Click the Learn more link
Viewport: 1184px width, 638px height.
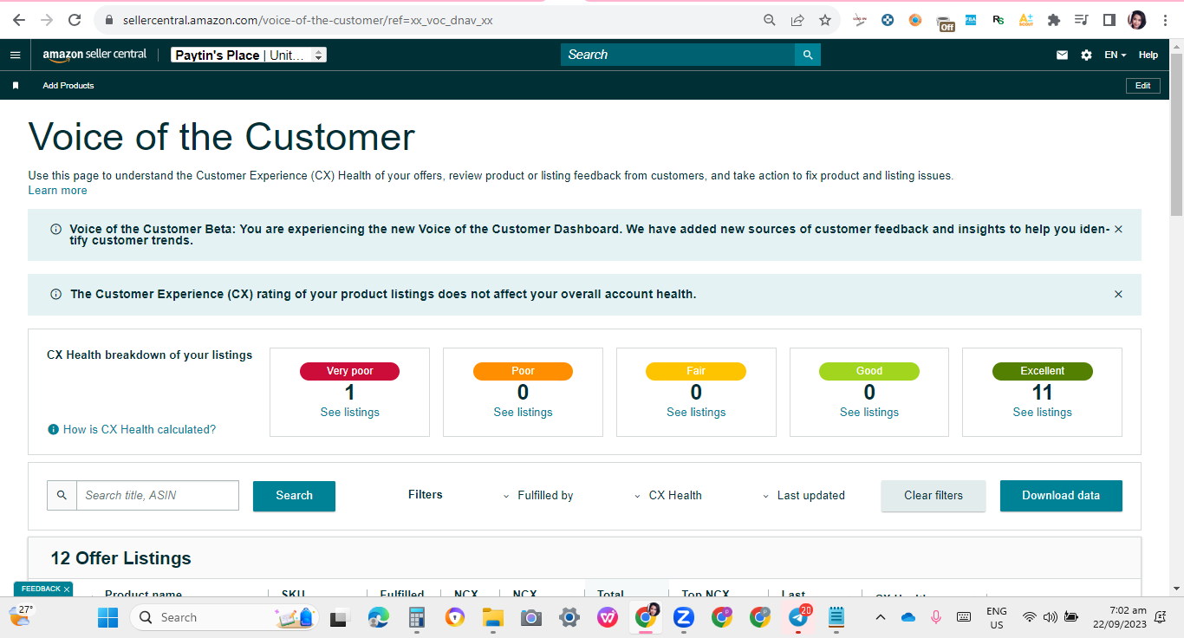(x=57, y=190)
